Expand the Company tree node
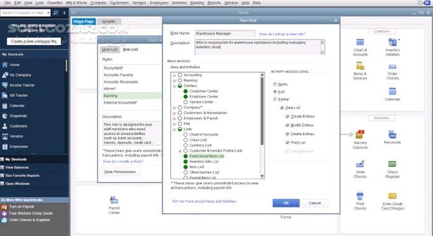This screenshot has width=433, height=236. pyautogui.click(x=174, y=108)
